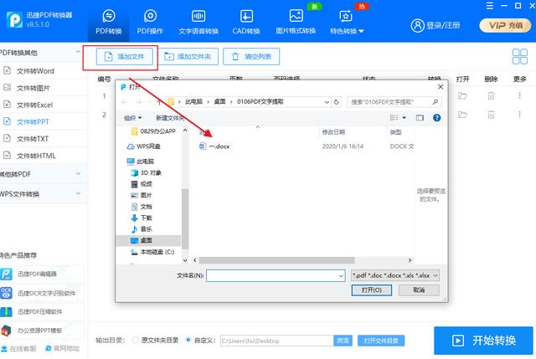Click the back arrow in the dialog
The width and height of the screenshot is (536, 359).
[125, 102]
